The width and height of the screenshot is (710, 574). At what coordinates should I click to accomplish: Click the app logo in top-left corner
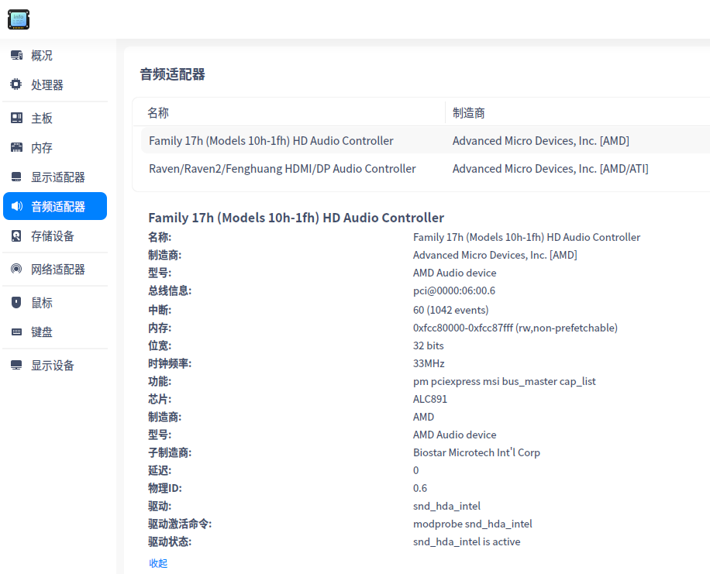[19, 19]
